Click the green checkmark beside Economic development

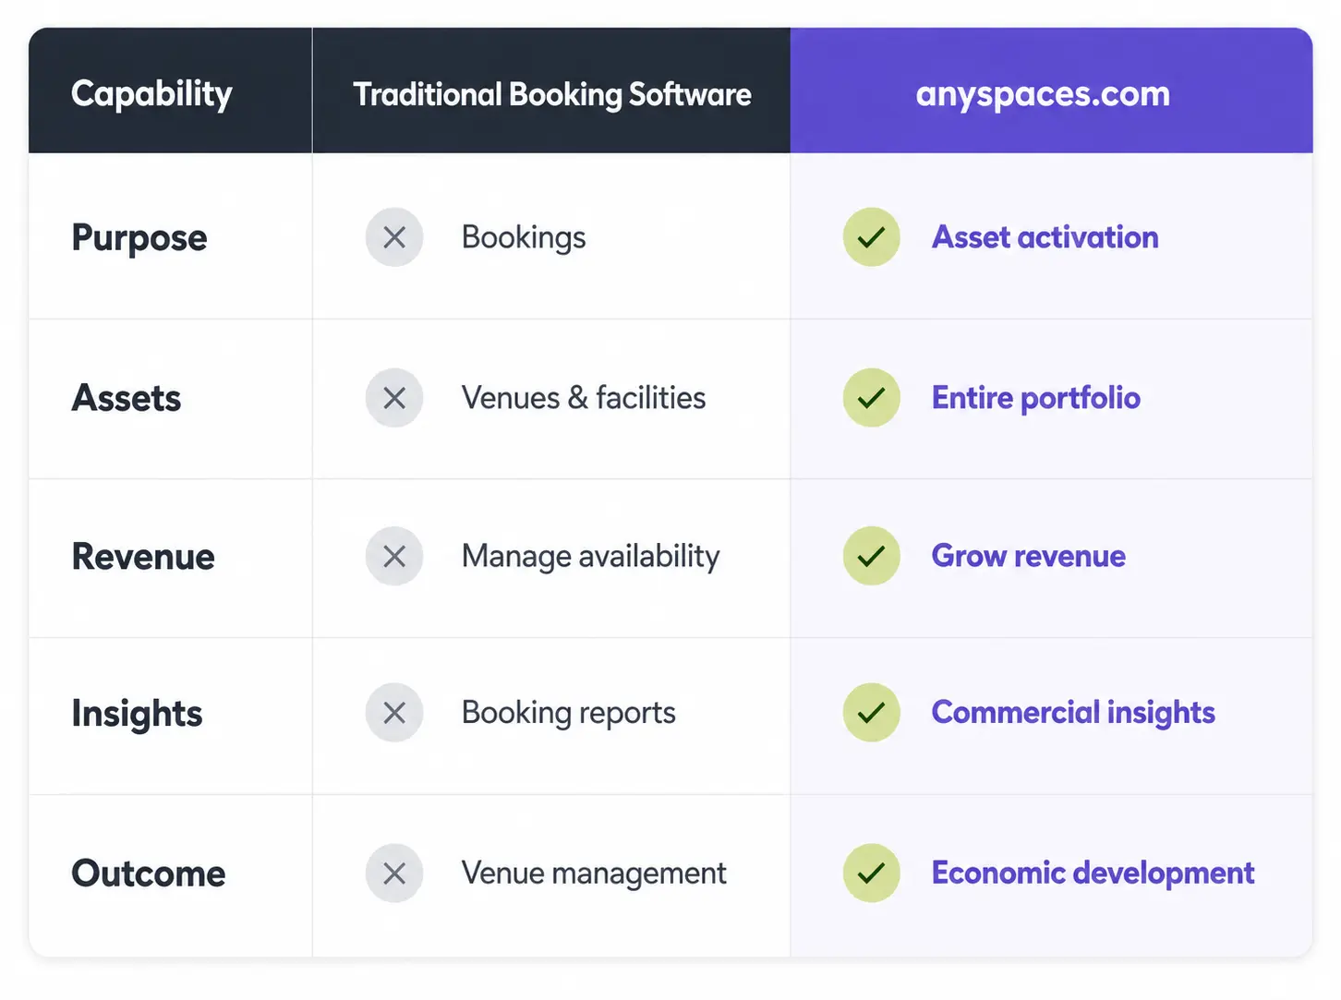(x=871, y=873)
